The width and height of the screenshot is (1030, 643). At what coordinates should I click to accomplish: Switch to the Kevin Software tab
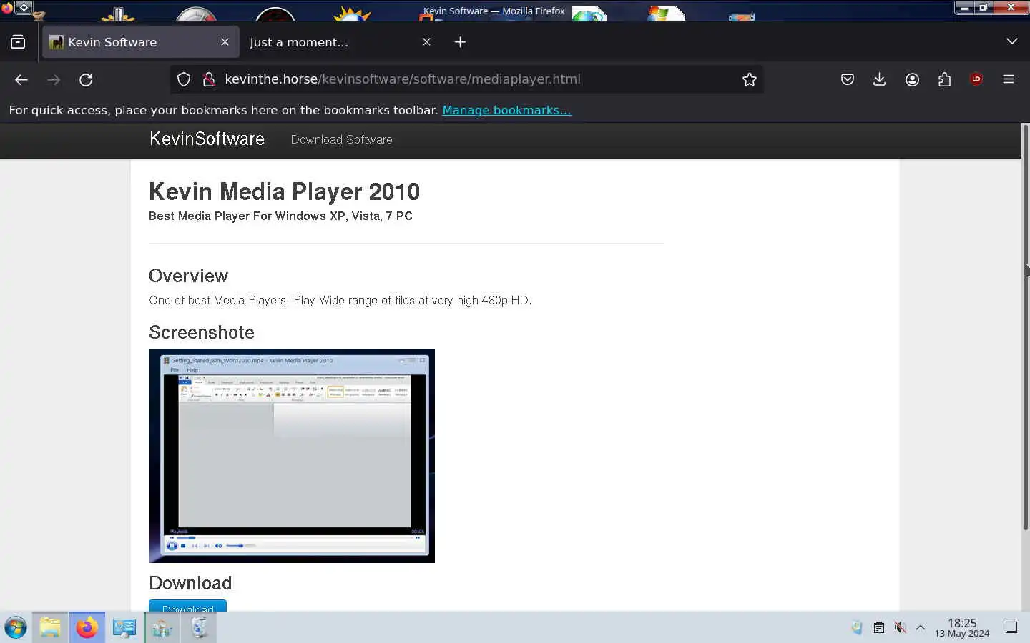pos(141,42)
